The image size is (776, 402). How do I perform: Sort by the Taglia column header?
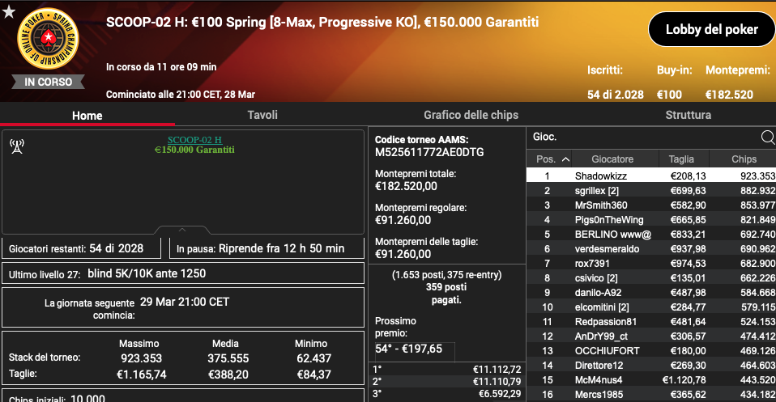coord(681,159)
